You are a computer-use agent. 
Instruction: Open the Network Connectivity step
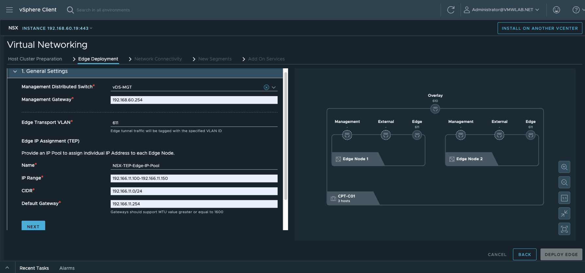pyautogui.click(x=158, y=59)
